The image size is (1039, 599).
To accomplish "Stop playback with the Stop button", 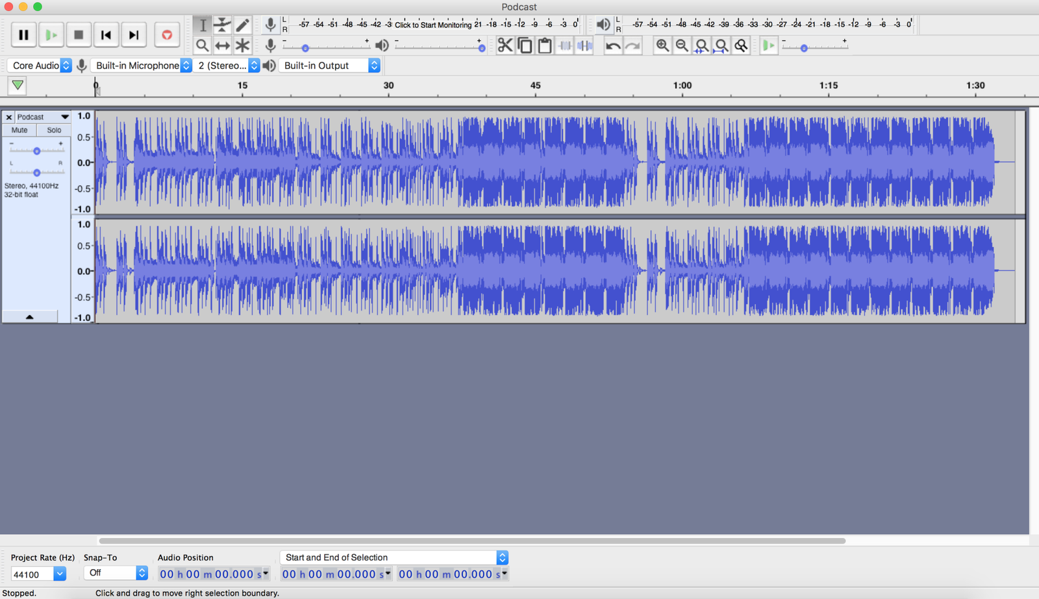I will coord(79,35).
